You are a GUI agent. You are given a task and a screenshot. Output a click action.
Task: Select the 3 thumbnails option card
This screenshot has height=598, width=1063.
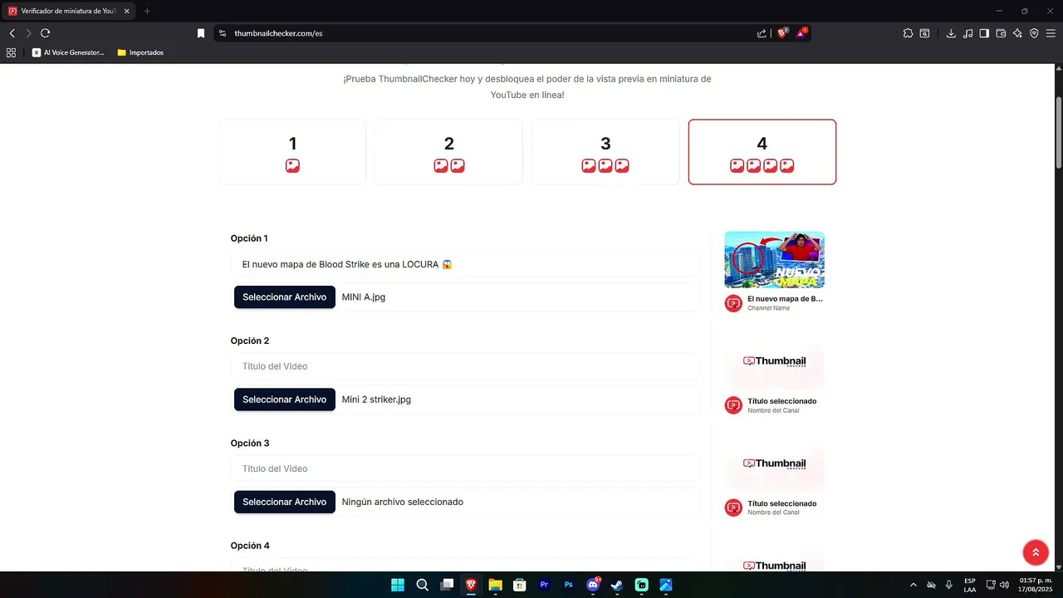605,152
